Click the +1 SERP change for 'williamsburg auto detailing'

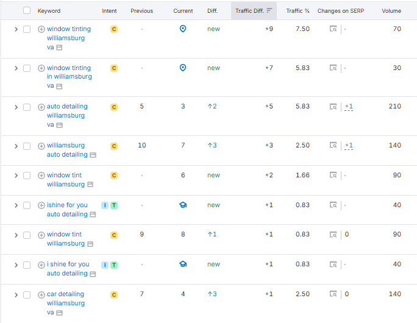[349, 146]
